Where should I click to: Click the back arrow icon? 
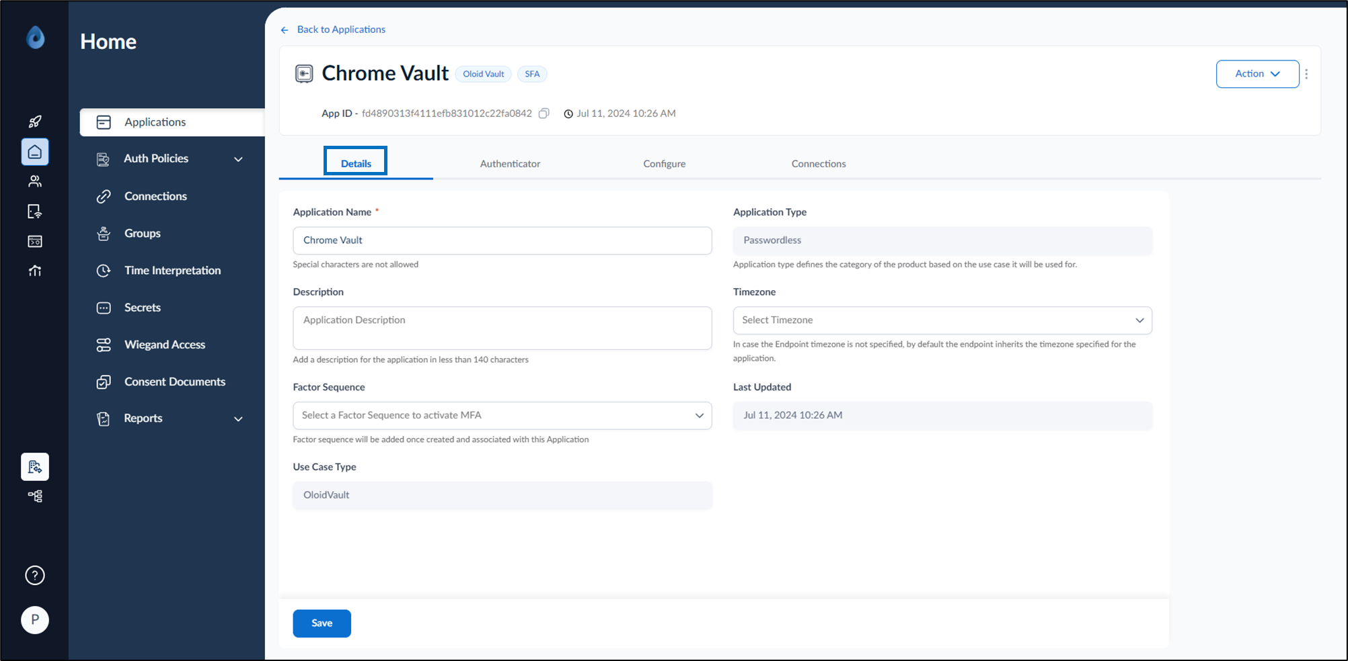pos(285,30)
